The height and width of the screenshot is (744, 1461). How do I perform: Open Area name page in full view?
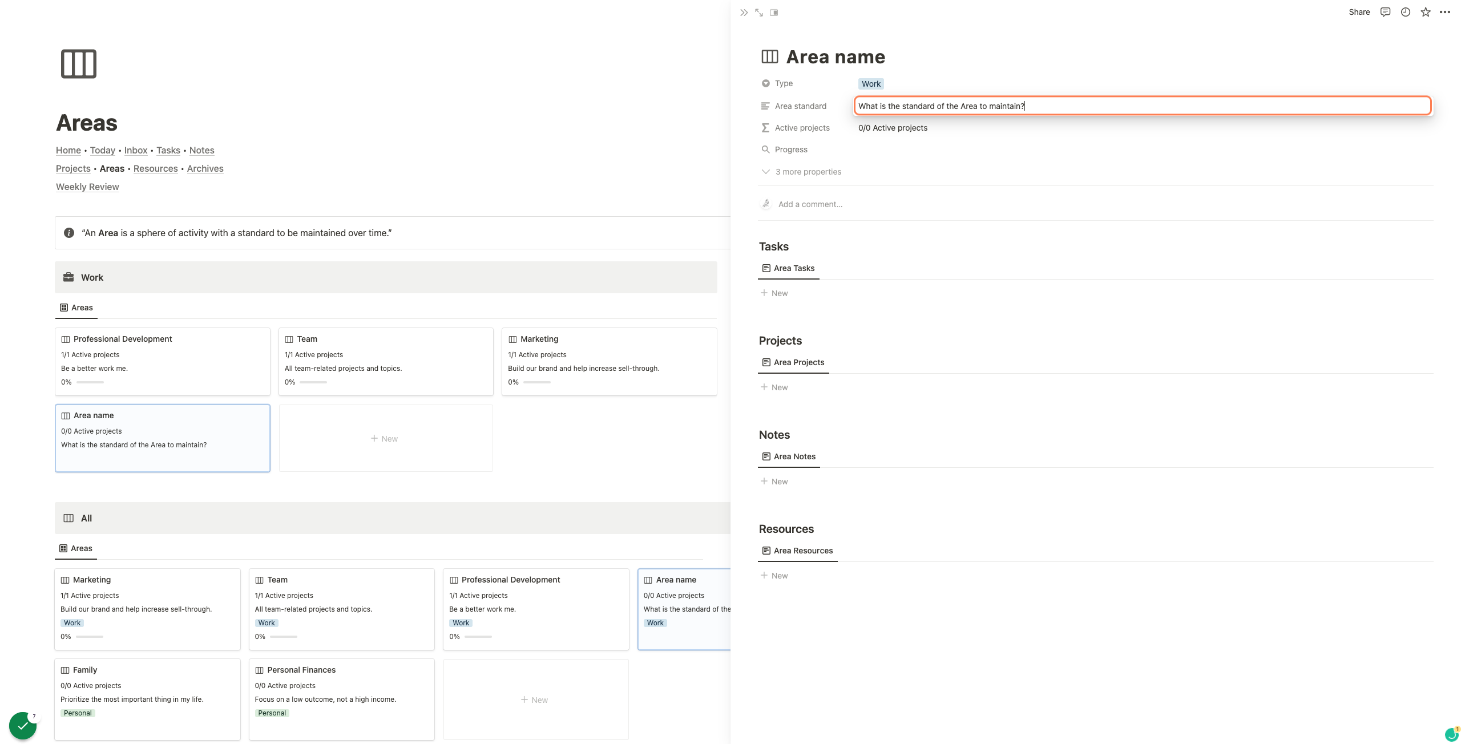[x=759, y=13]
